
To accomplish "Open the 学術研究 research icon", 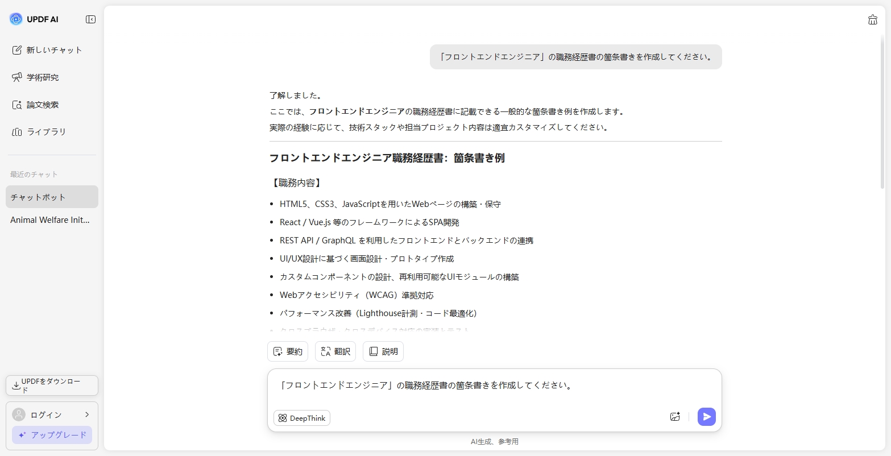I will (x=18, y=77).
